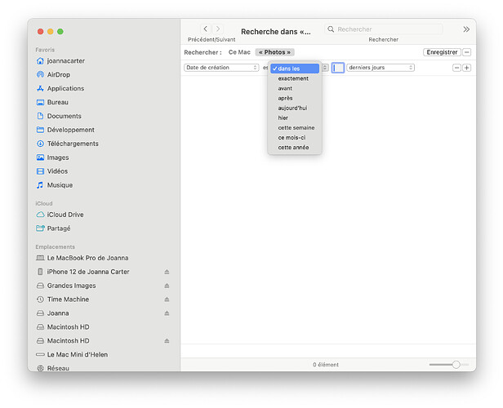Screen dimensions: 503x408
Task: Open the Applications folder icon
Action: pyautogui.click(x=40, y=88)
